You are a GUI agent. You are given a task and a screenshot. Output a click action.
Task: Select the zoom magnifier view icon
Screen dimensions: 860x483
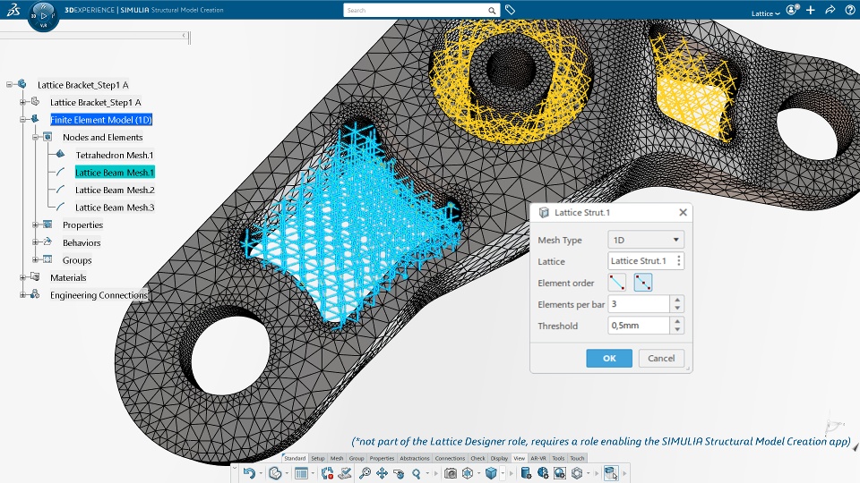coord(365,473)
